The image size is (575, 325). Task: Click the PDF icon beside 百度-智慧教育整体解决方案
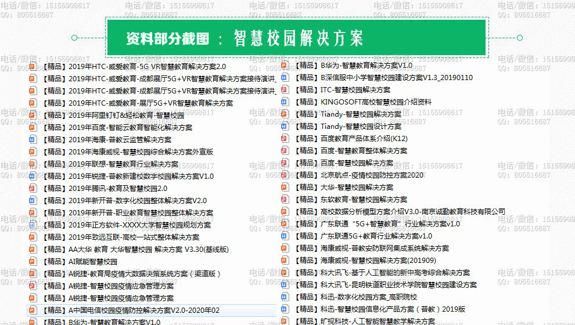285,150
